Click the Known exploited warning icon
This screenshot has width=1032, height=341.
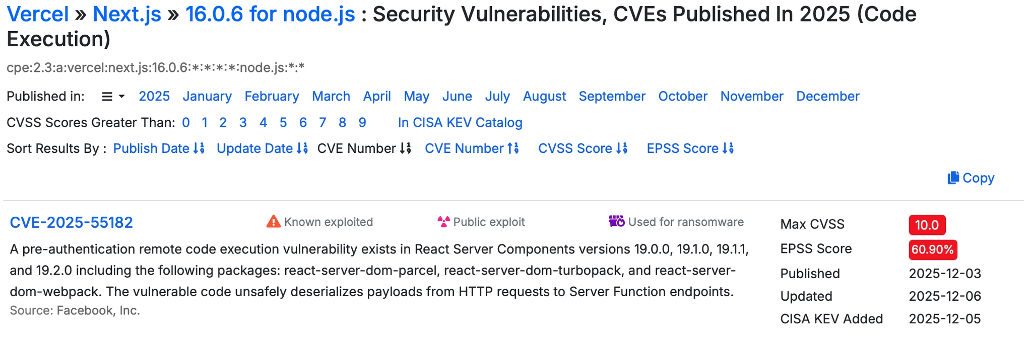click(273, 222)
